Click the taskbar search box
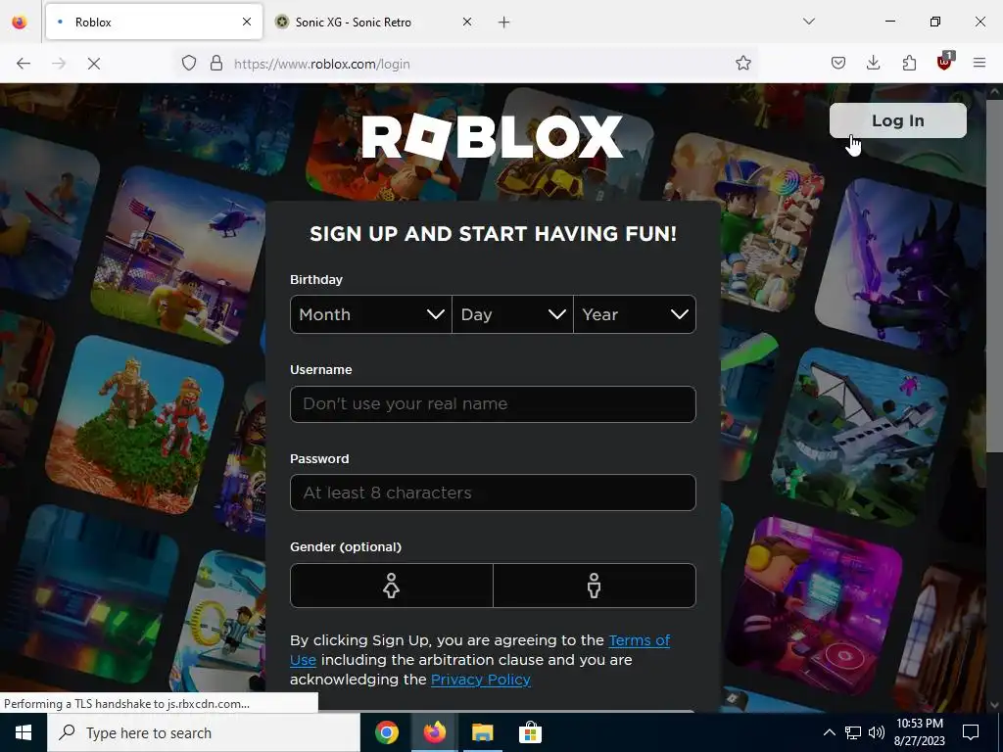Image resolution: width=1003 pixels, height=752 pixels. (204, 732)
